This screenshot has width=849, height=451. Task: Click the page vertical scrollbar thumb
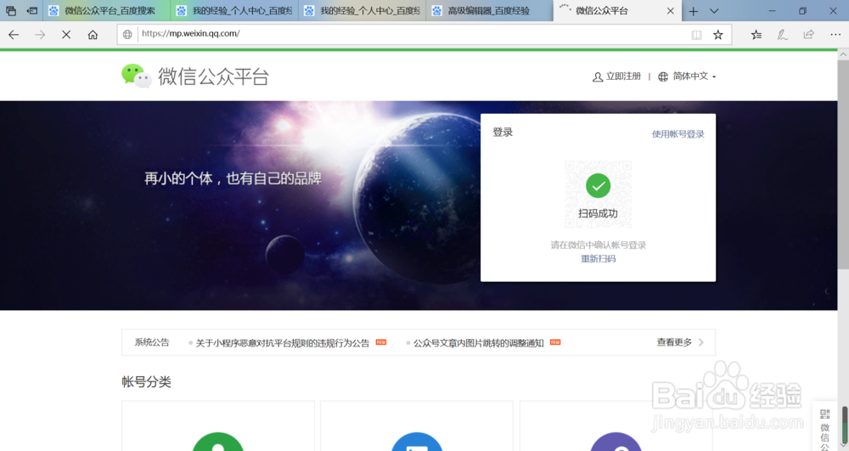tap(843, 164)
